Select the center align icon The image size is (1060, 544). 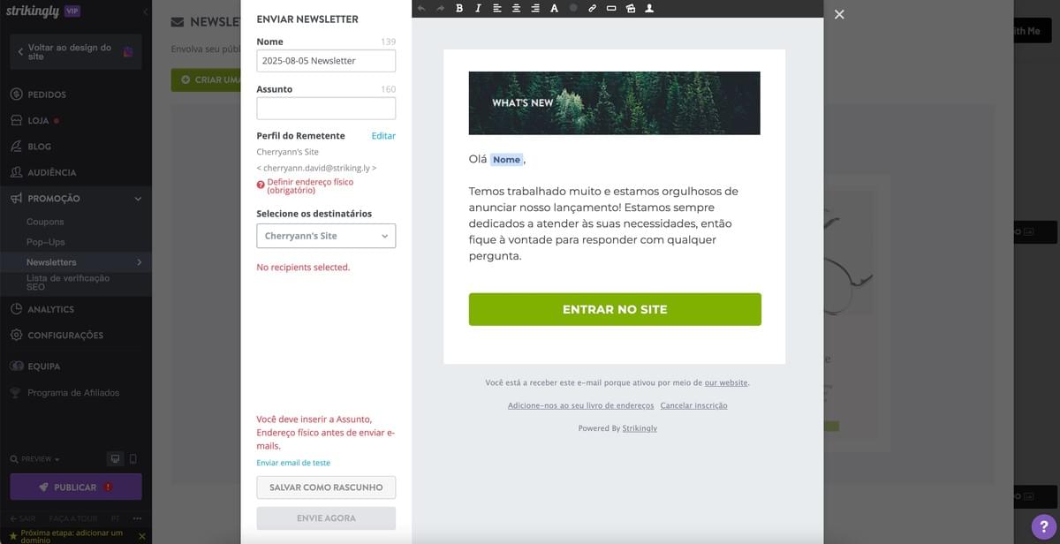(516, 8)
